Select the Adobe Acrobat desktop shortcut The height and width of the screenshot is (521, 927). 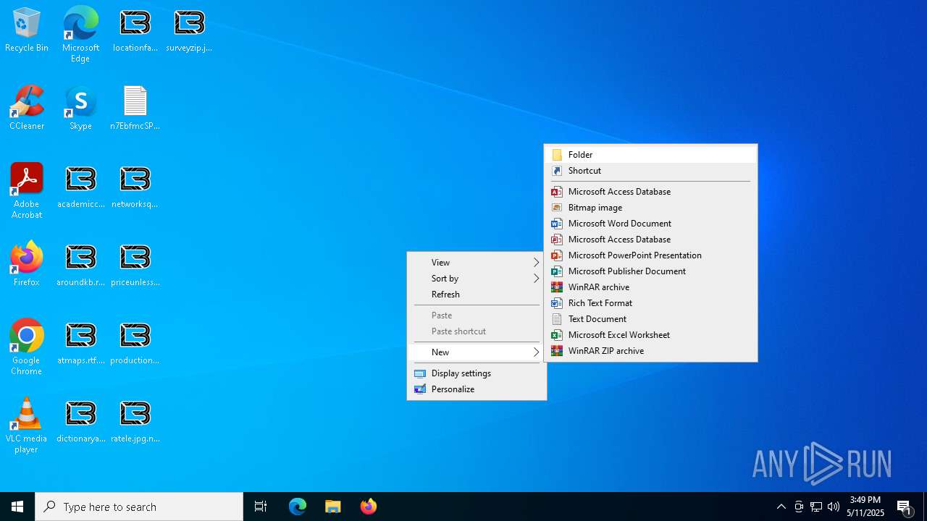pyautogui.click(x=27, y=191)
